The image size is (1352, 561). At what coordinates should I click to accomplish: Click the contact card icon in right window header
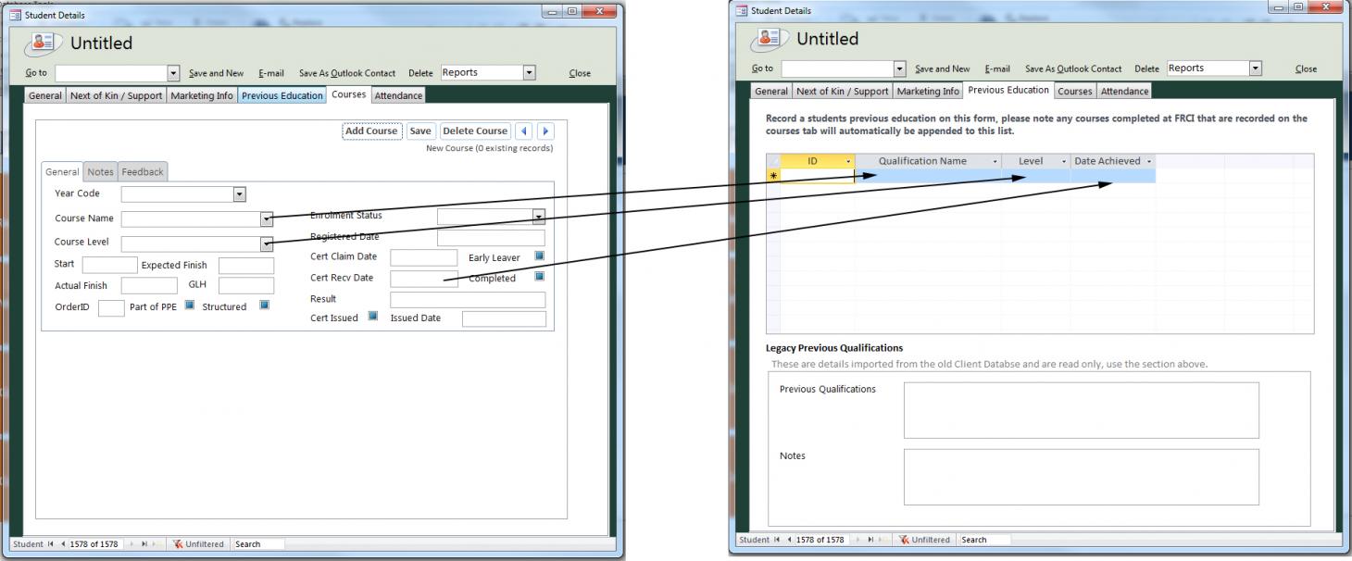click(770, 39)
